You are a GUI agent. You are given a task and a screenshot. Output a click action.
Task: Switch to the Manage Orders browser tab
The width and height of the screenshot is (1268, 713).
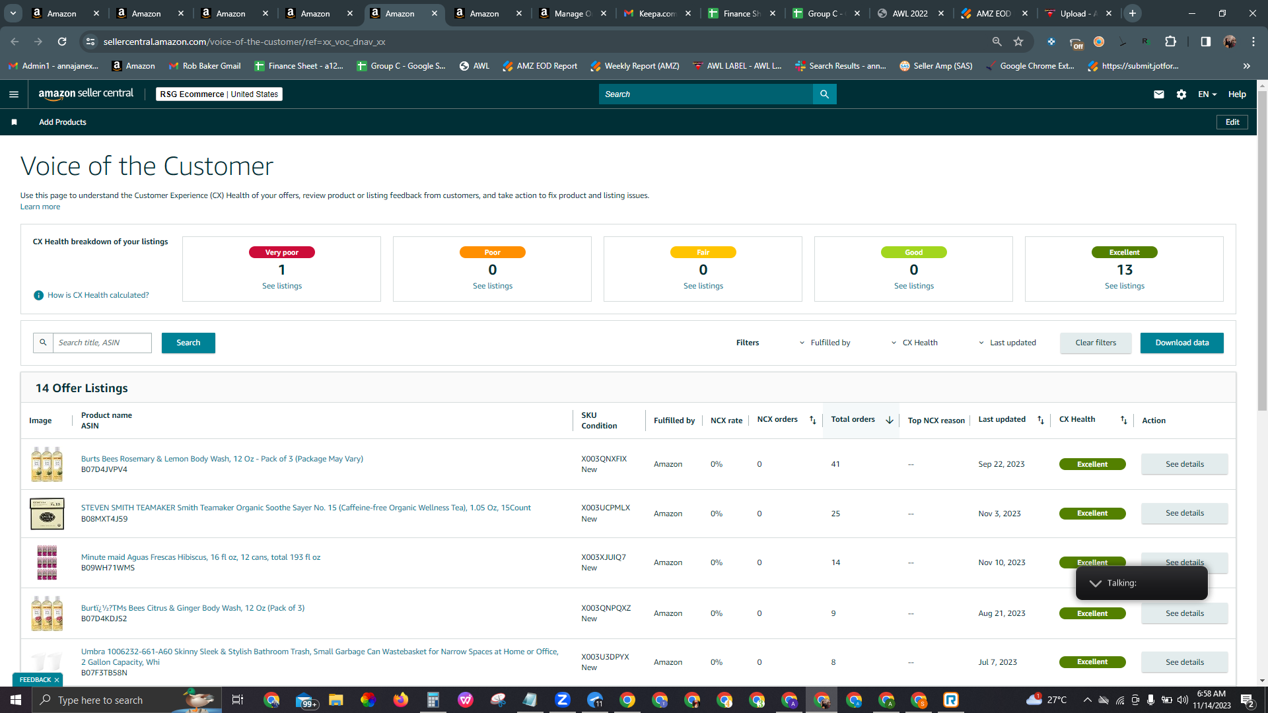(x=573, y=13)
